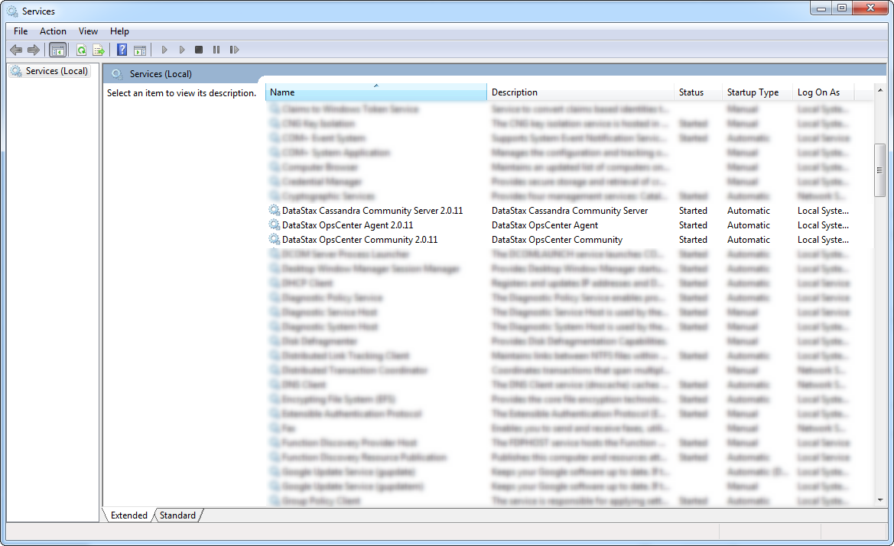
Task: Click Local Syste... log-on of Cassandra Community Server row
Action: click(x=823, y=211)
